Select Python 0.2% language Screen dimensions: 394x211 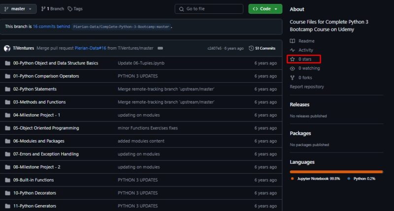(364, 179)
